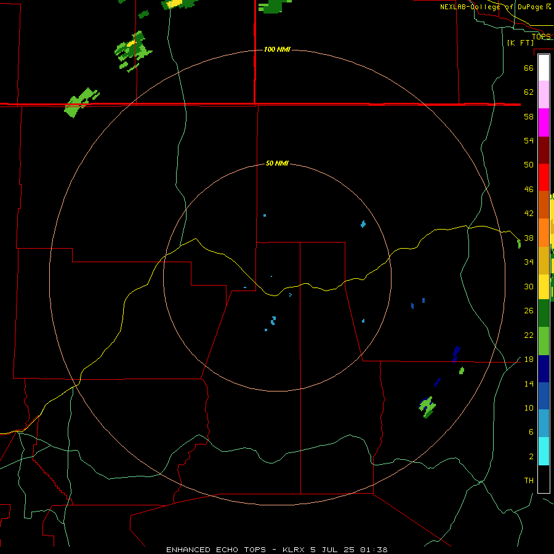Click the green echo cell with yellow core at top left
554x554 pixels.
click(x=133, y=51)
